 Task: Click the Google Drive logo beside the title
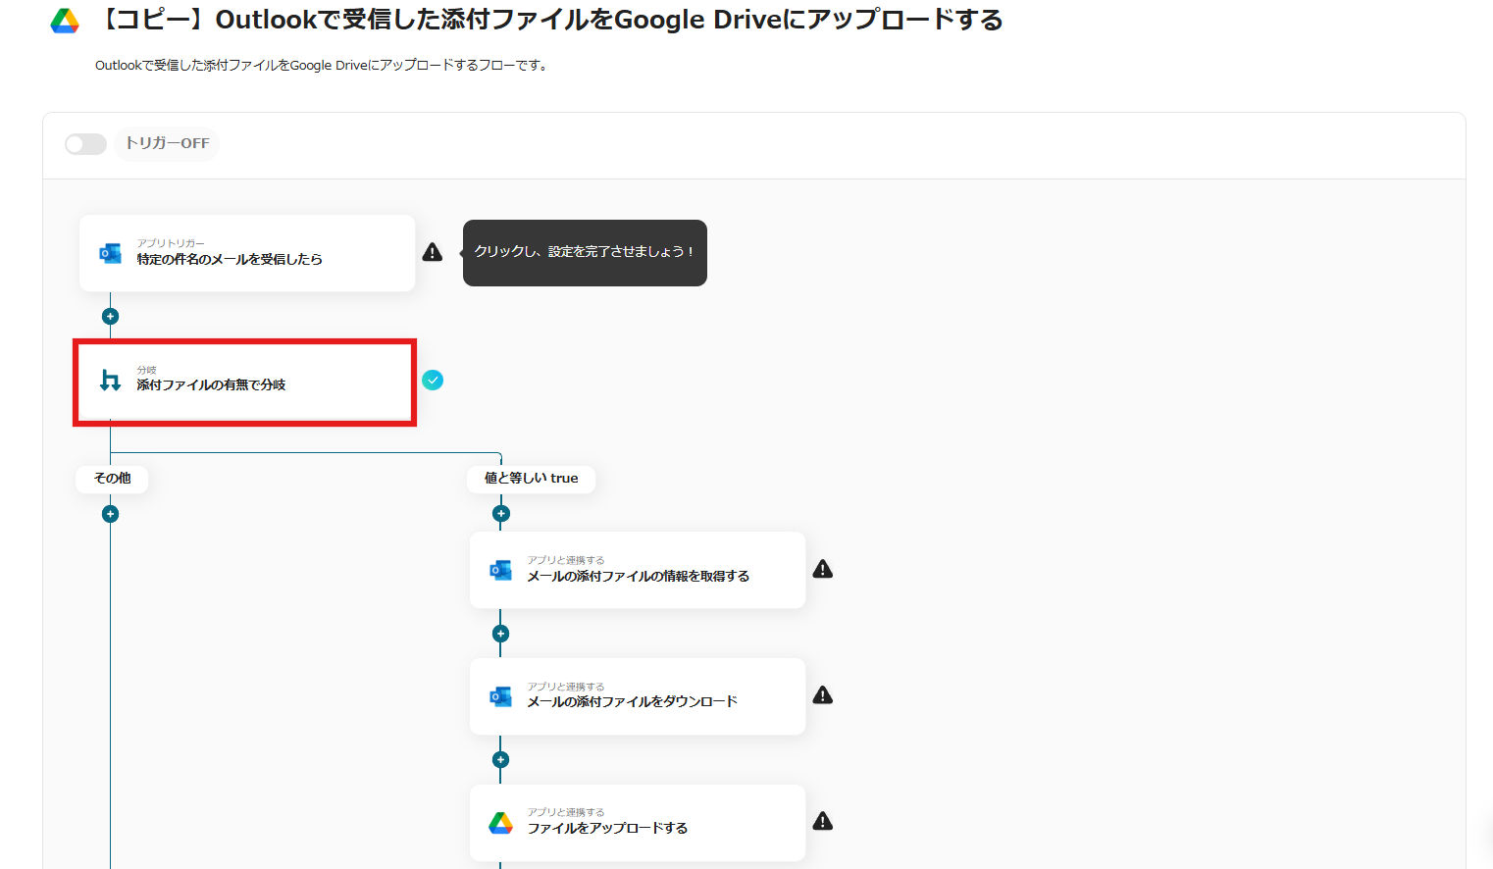[x=65, y=21]
